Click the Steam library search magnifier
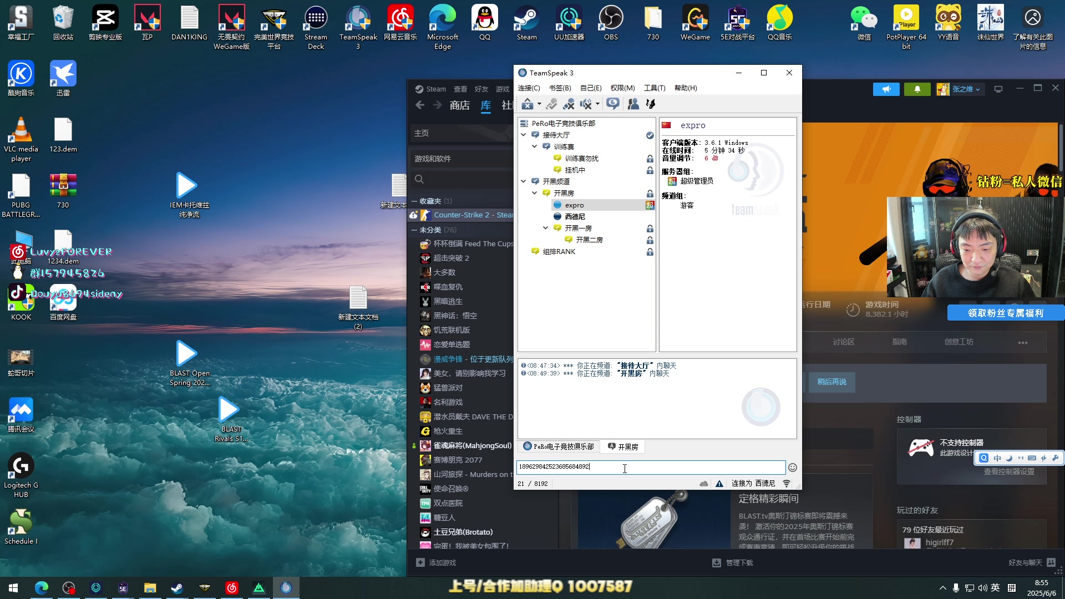Screen dimensions: 1065x599 [x=419, y=179]
